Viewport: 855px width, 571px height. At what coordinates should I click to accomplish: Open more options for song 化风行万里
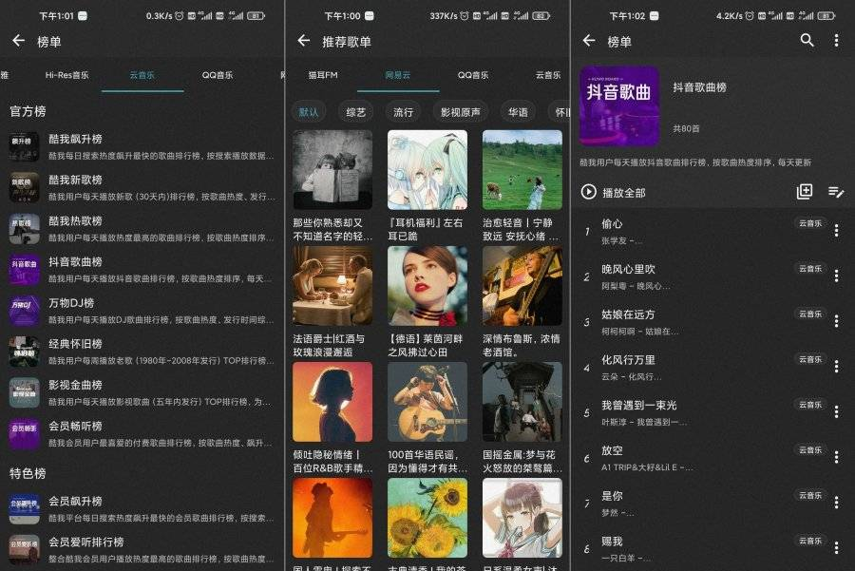click(x=836, y=367)
